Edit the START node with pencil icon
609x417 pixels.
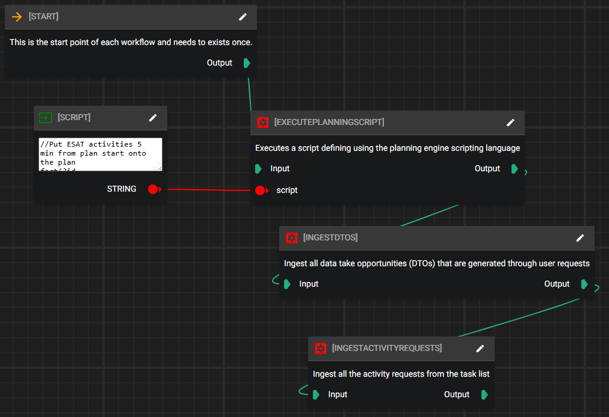coord(243,17)
